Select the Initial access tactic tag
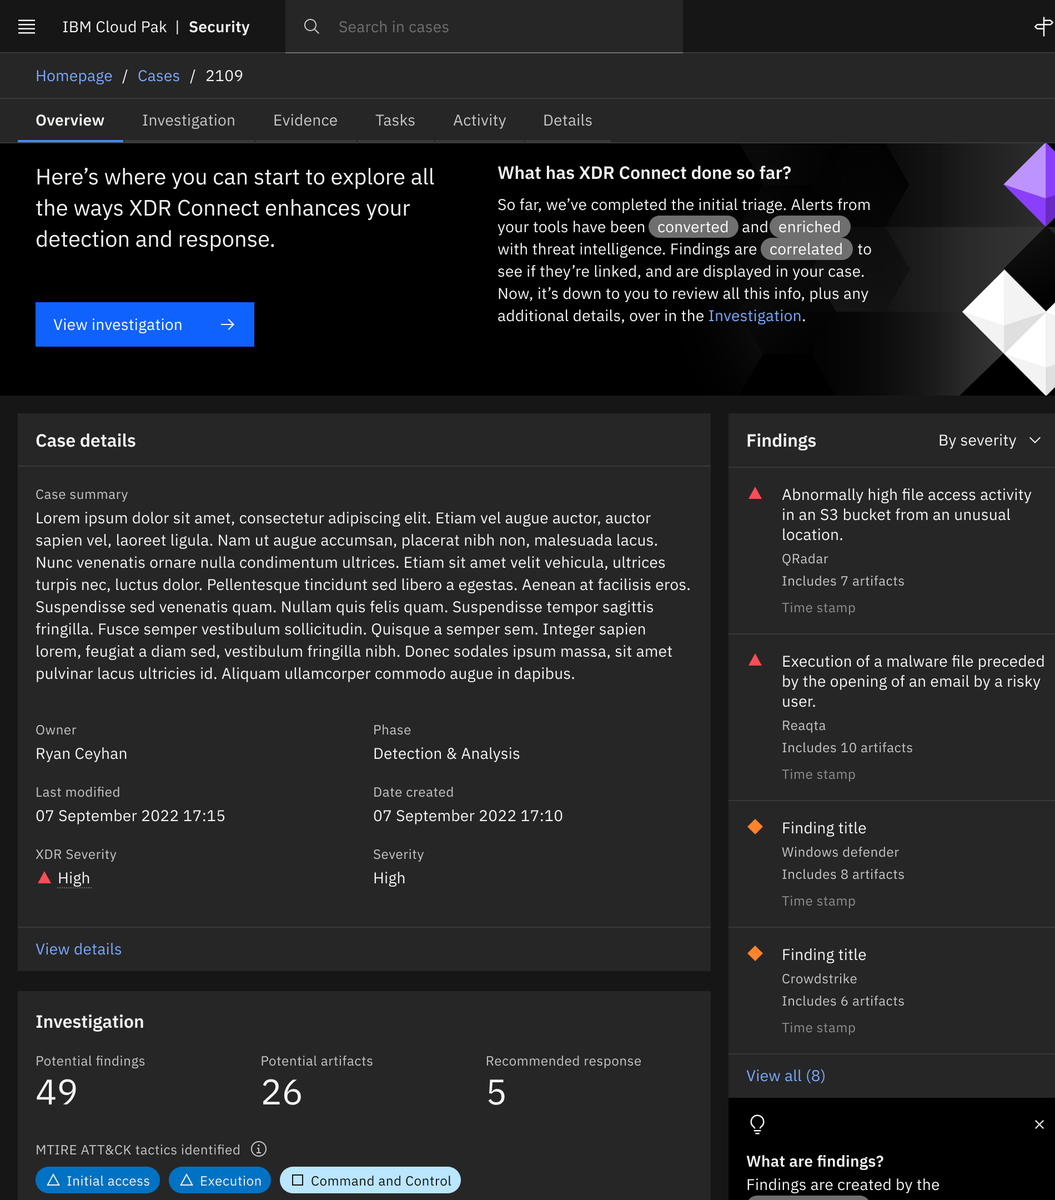The image size is (1055, 1200). point(97,1180)
